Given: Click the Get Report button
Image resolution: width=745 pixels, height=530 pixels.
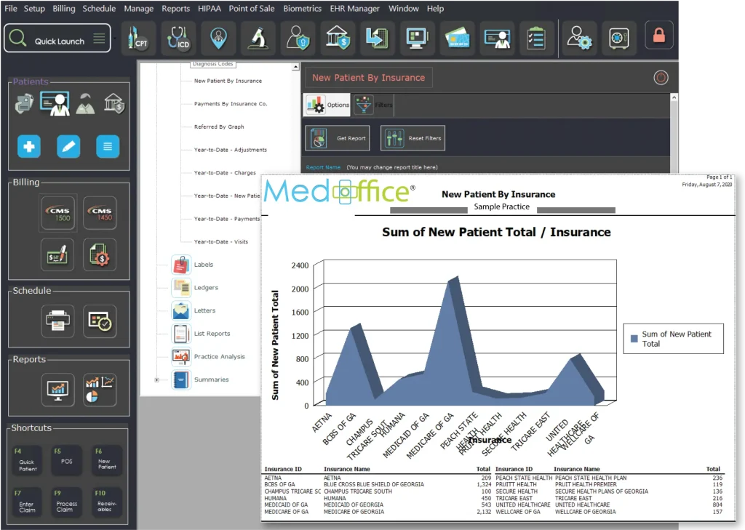Looking at the screenshot, I should click(338, 138).
